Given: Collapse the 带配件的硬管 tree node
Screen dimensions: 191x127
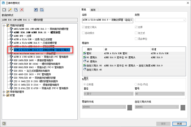Looking at the screenshot, I should click(4, 25).
